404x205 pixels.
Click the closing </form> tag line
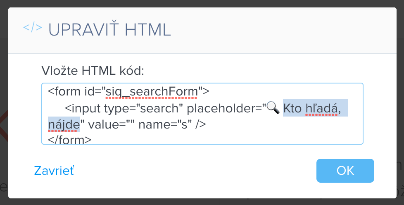(x=69, y=140)
